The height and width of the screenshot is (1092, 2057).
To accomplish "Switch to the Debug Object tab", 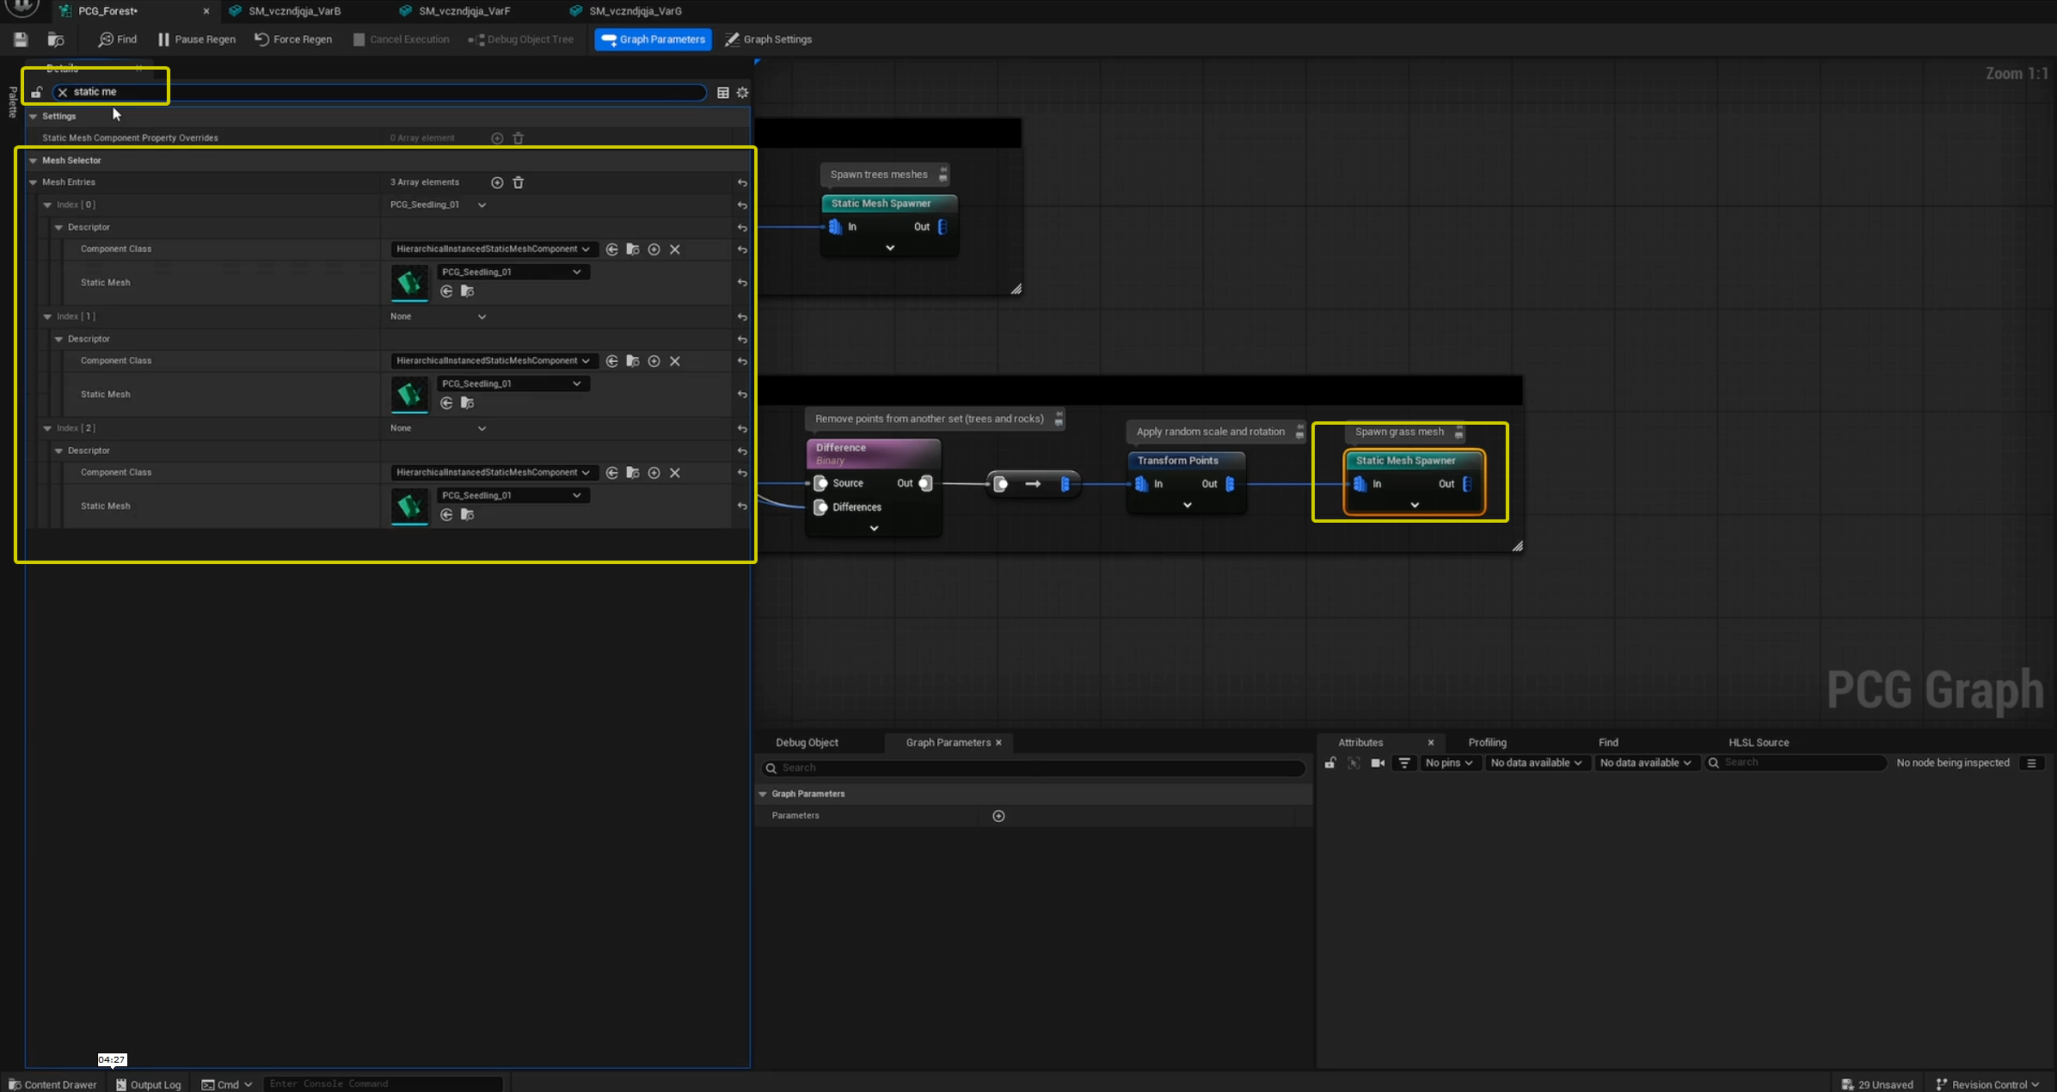I will click(807, 743).
